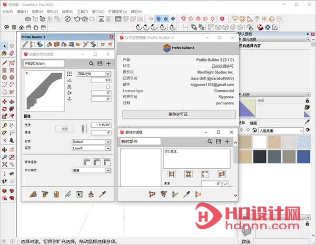Click the red shield icon in top toolbar

click(222, 19)
